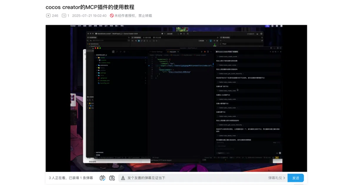353x185 pixels.
Task: Click 未经作者授权，禁止转载 text
Action: point(133,16)
